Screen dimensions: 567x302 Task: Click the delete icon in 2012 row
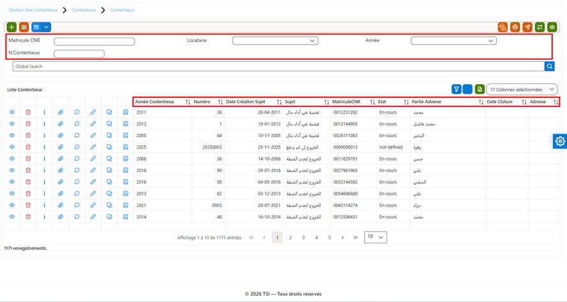pos(28,124)
